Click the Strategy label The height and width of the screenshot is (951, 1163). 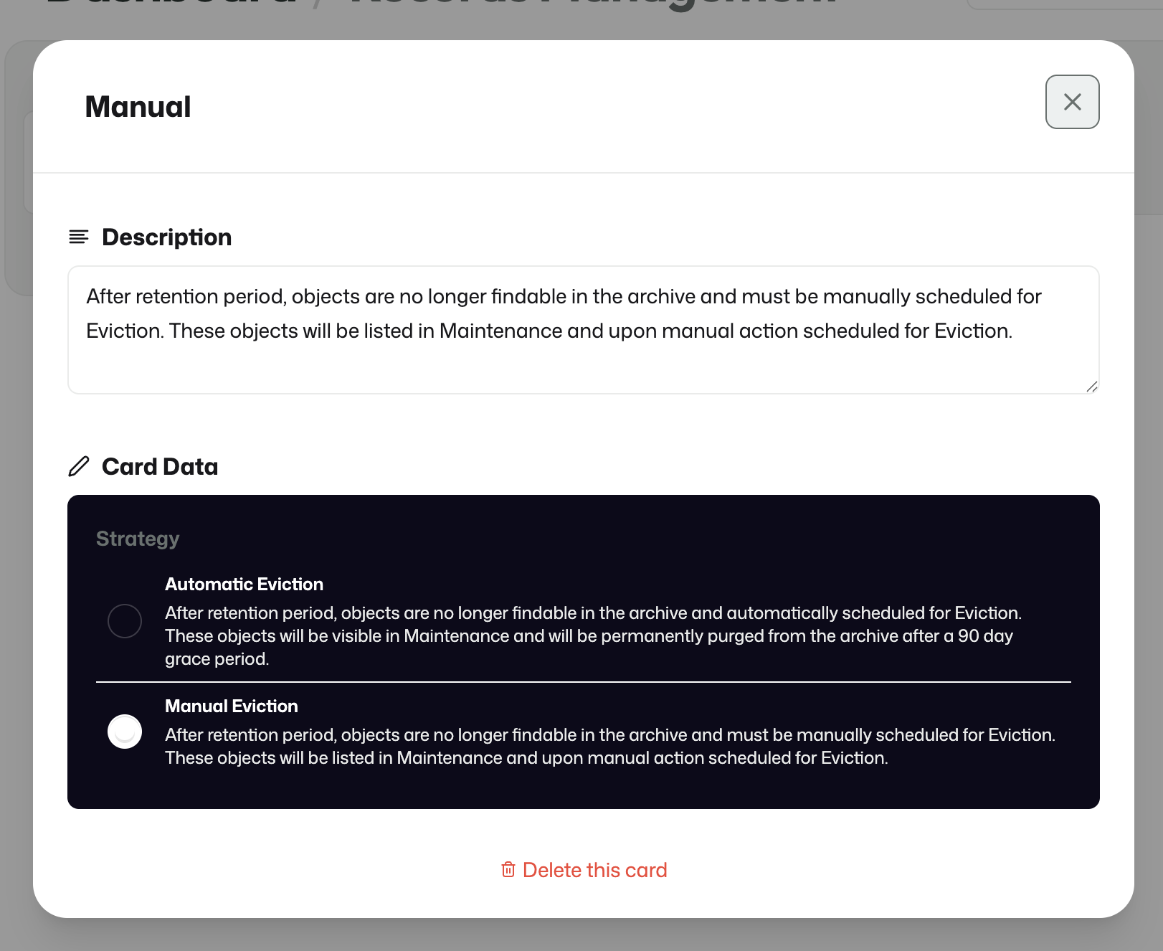click(138, 539)
